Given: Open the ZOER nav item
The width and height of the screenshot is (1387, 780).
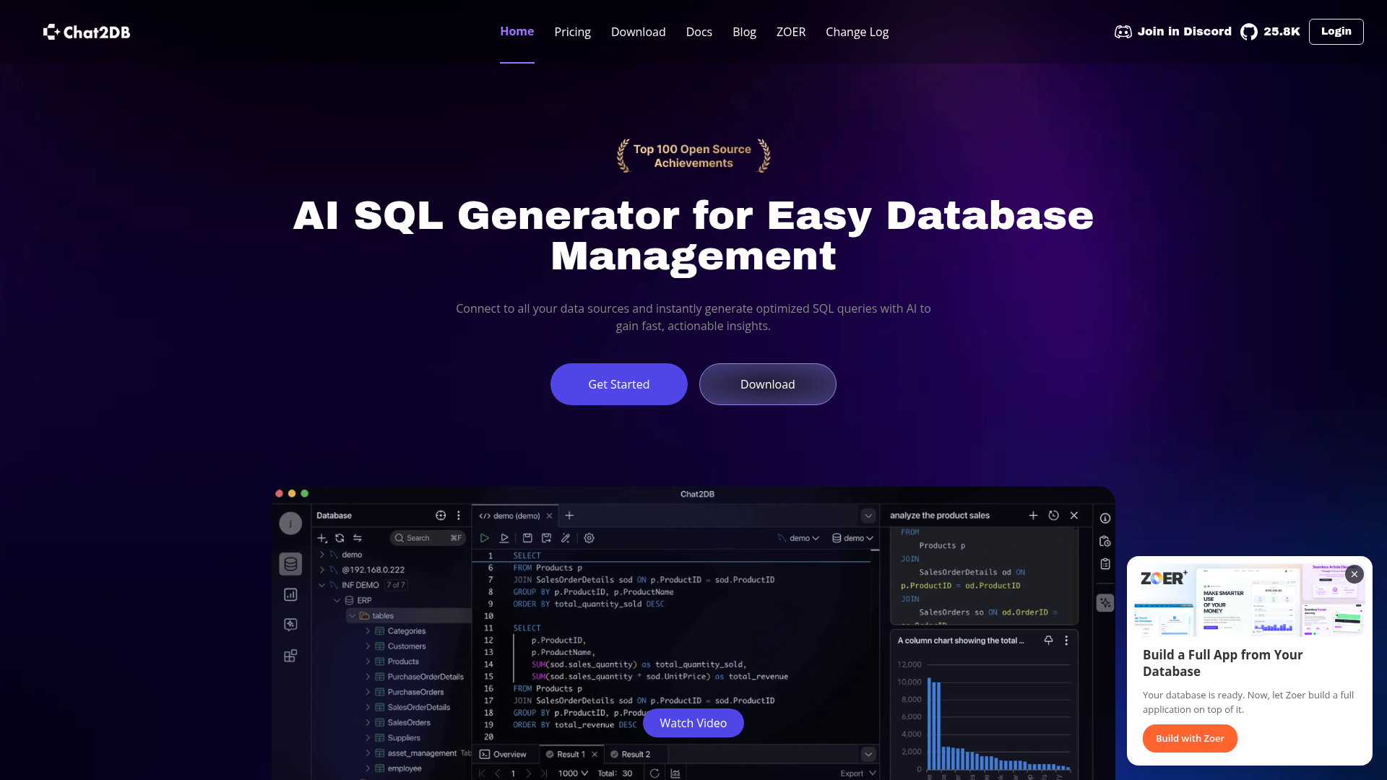Looking at the screenshot, I should 790,32.
